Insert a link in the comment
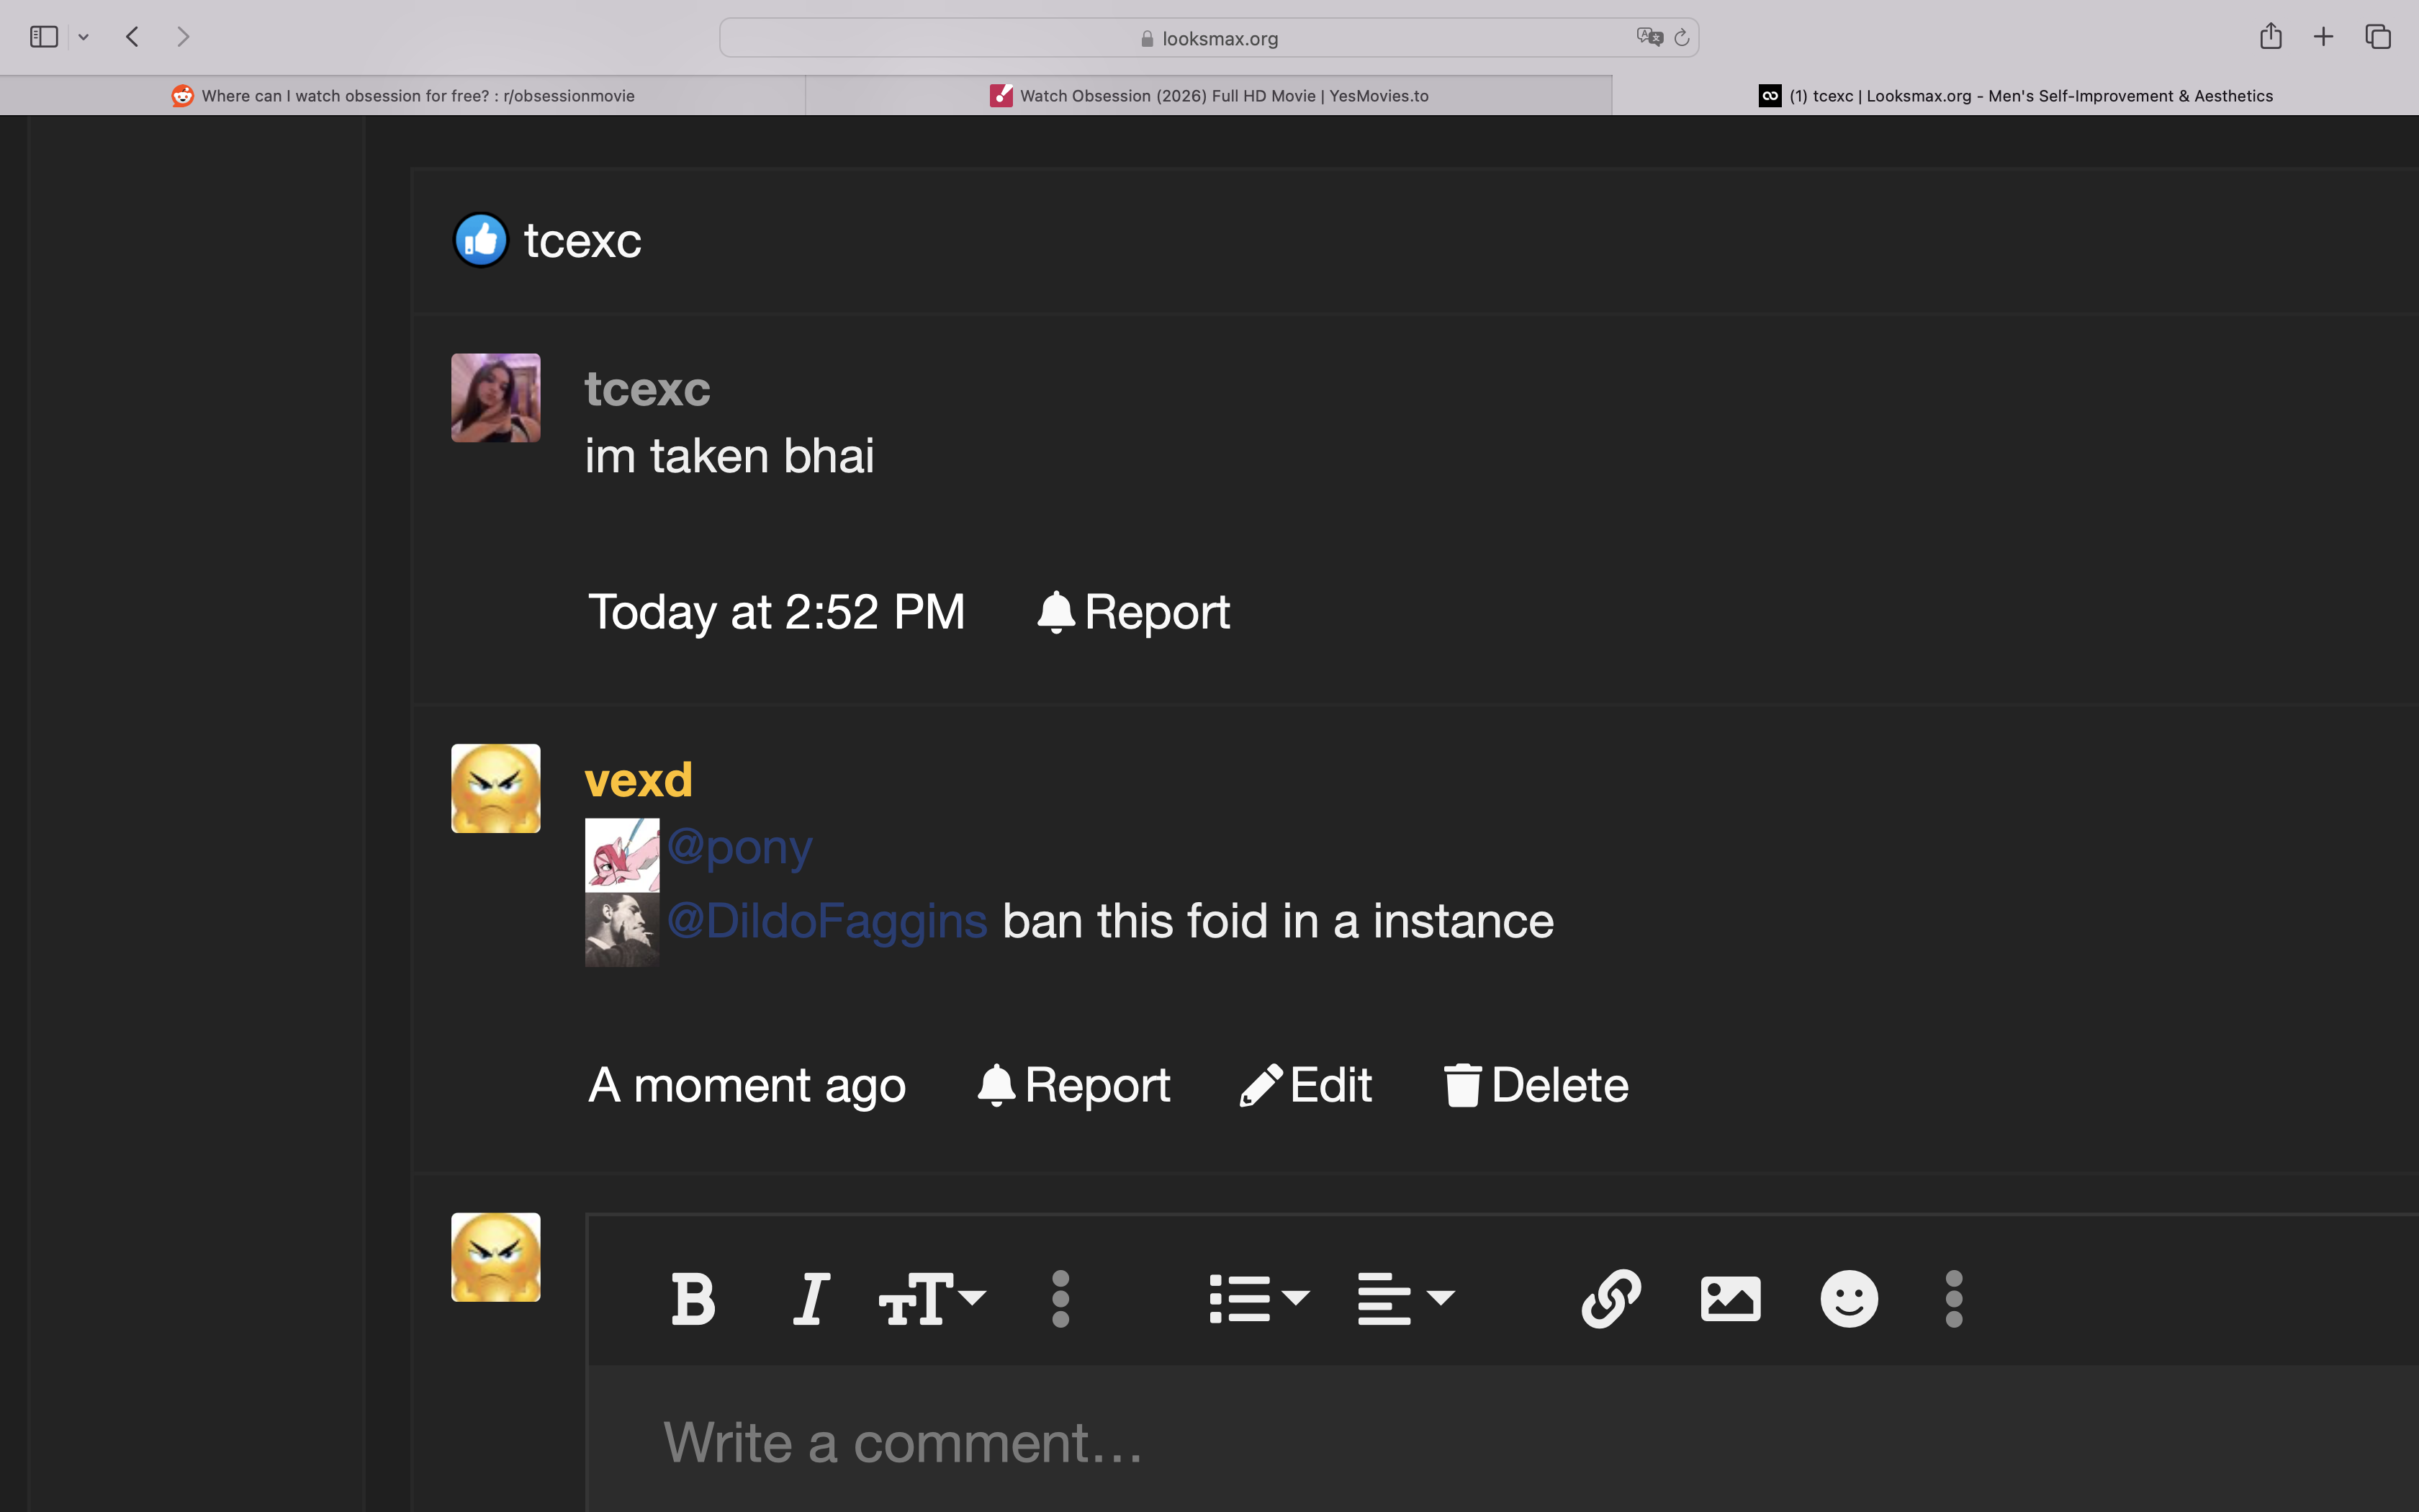This screenshot has width=2419, height=1512. pyautogui.click(x=1611, y=1299)
